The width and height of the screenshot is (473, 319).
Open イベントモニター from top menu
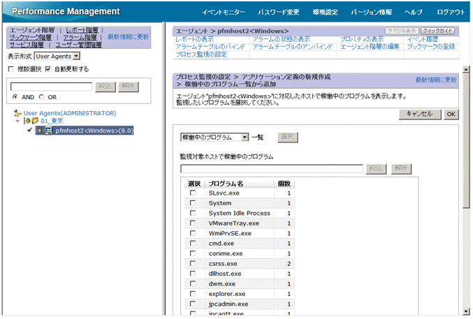click(224, 12)
